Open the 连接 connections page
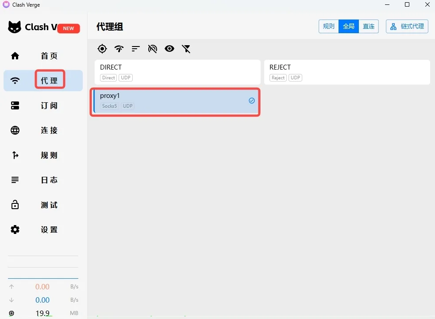This screenshot has width=435, height=319. coord(43,130)
